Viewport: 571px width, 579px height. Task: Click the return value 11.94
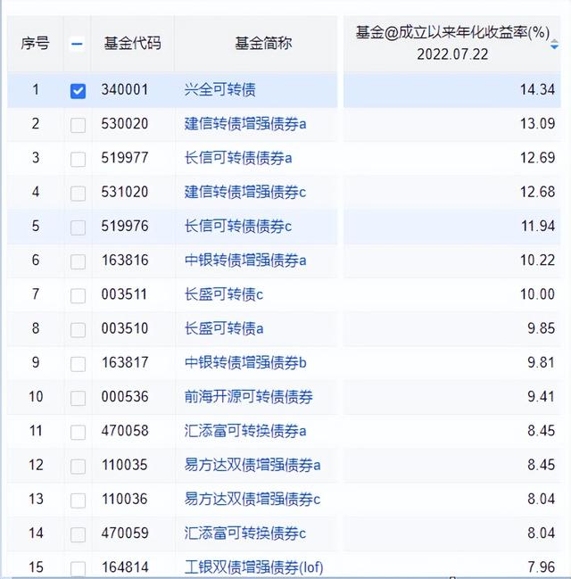point(537,226)
